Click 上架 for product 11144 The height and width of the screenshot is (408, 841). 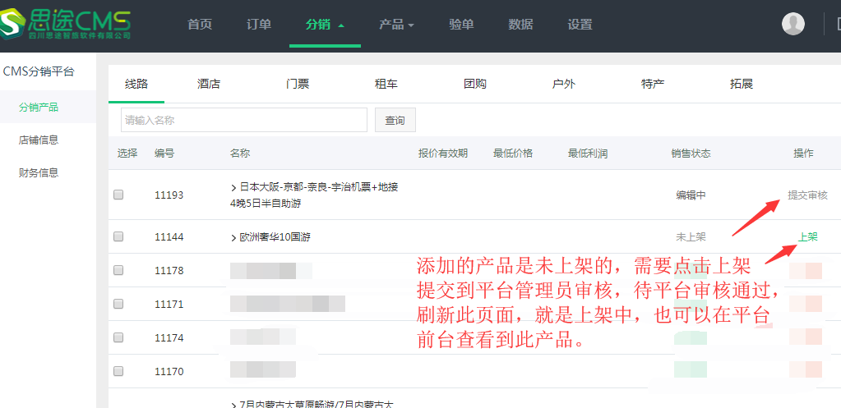807,237
